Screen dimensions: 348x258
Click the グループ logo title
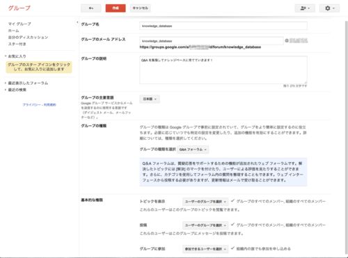19,8
